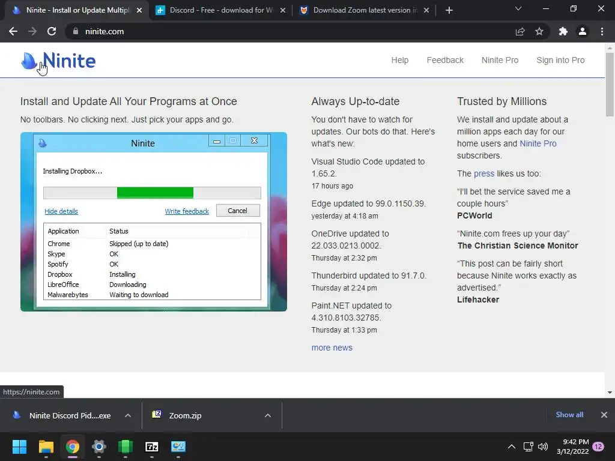This screenshot has height=461, width=615.
Task: Close the Ninite tab
Action: (x=139, y=10)
